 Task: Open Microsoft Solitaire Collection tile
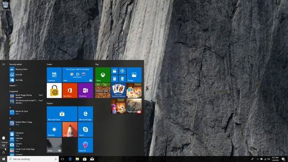click(118, 90)
